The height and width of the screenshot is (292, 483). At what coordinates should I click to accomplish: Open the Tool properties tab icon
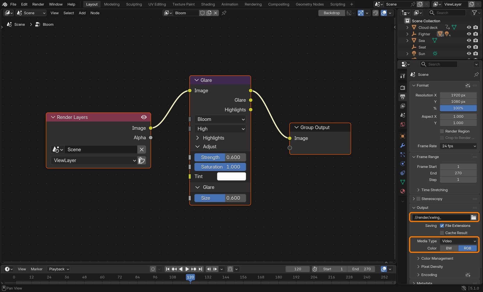[402, 76]
